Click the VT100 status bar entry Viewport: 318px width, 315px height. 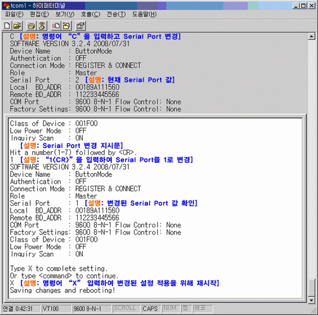56,309
